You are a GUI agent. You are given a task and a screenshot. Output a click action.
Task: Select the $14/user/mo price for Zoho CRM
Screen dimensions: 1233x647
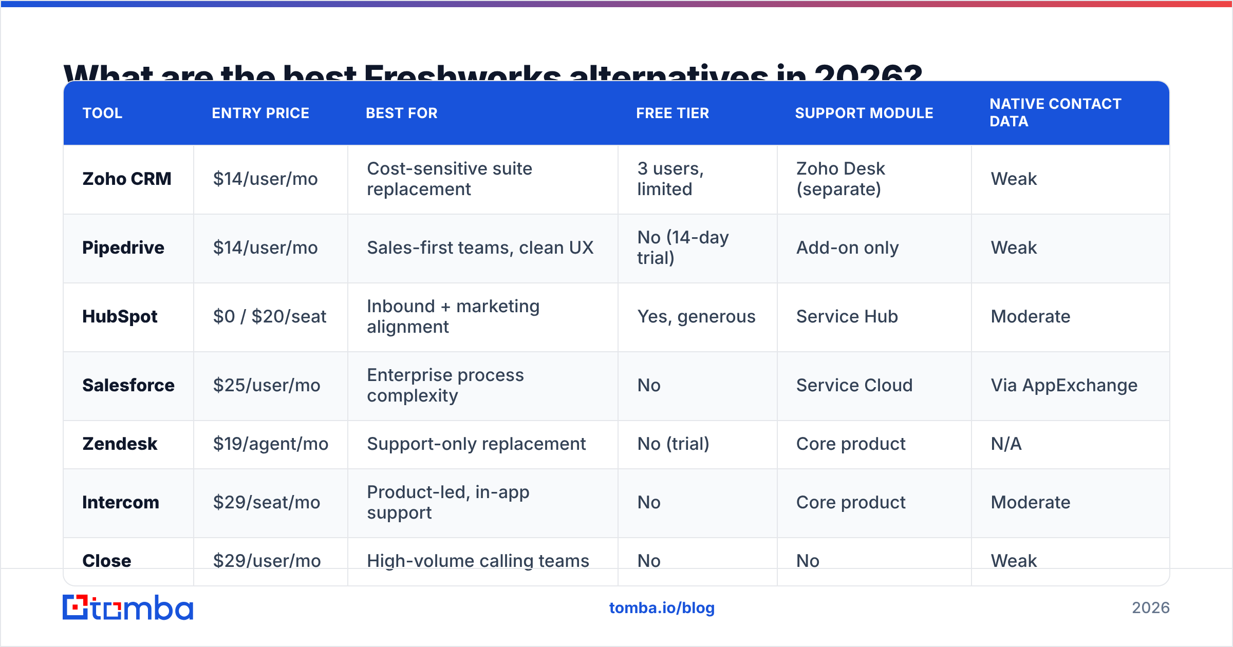point(266,179)
